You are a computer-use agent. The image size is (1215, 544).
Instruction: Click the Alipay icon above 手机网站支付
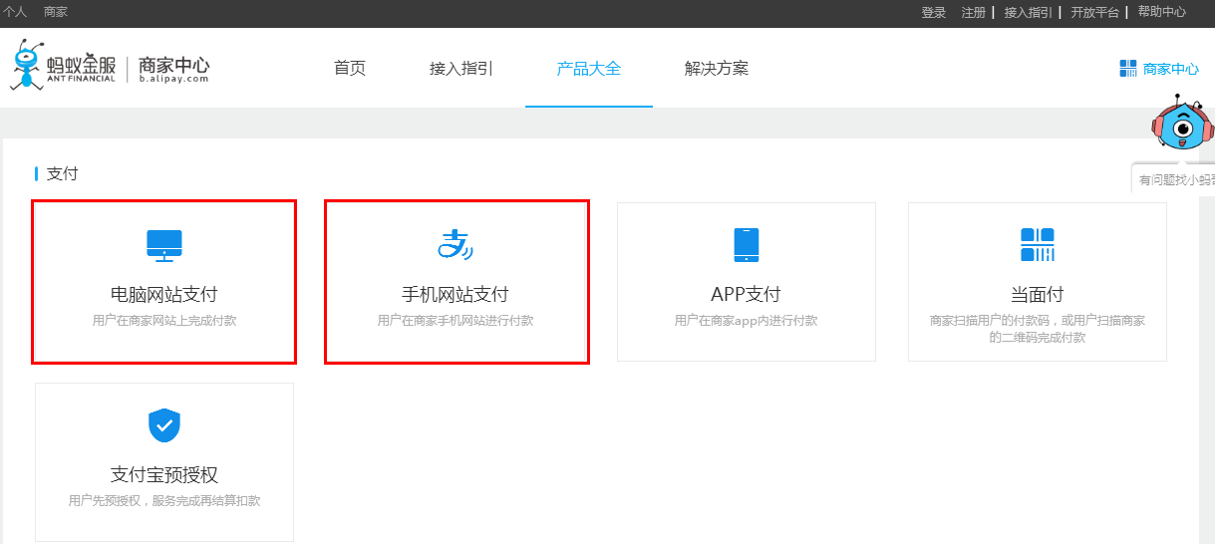click(456, 244)
